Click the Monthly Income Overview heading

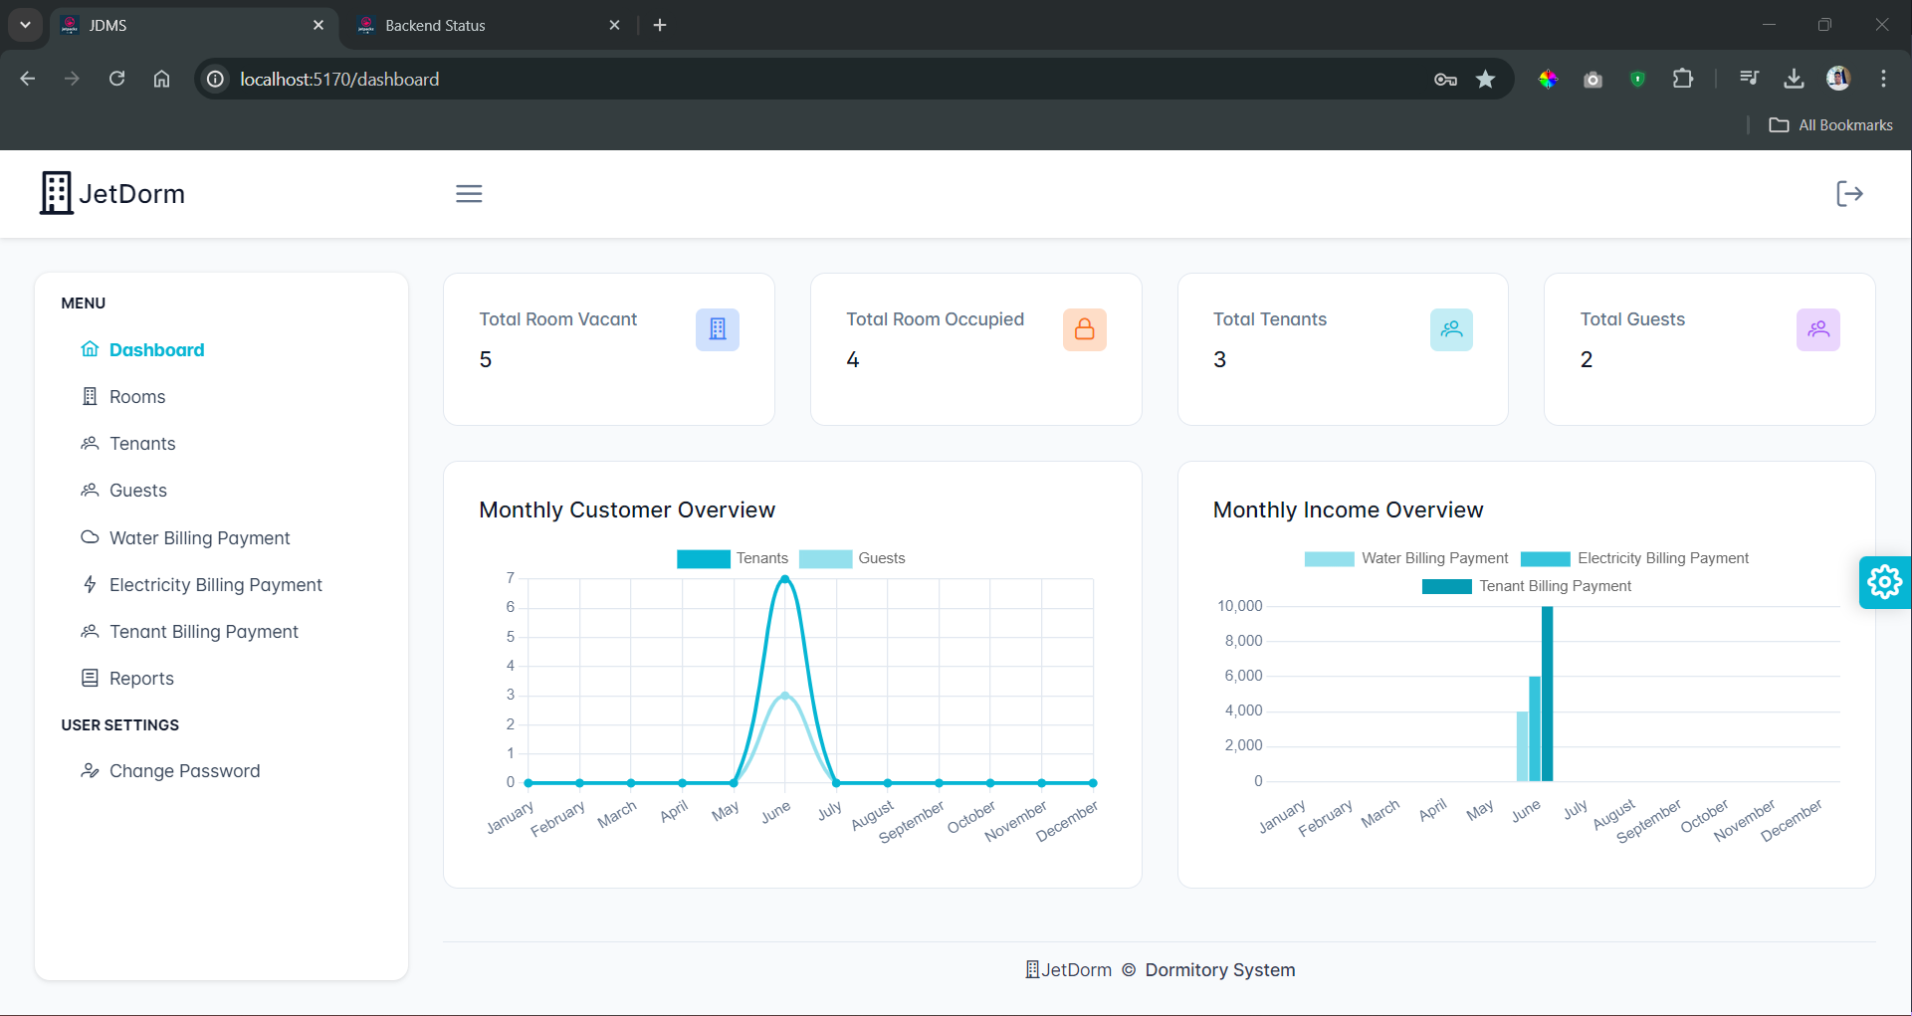tap(1348, 509)
